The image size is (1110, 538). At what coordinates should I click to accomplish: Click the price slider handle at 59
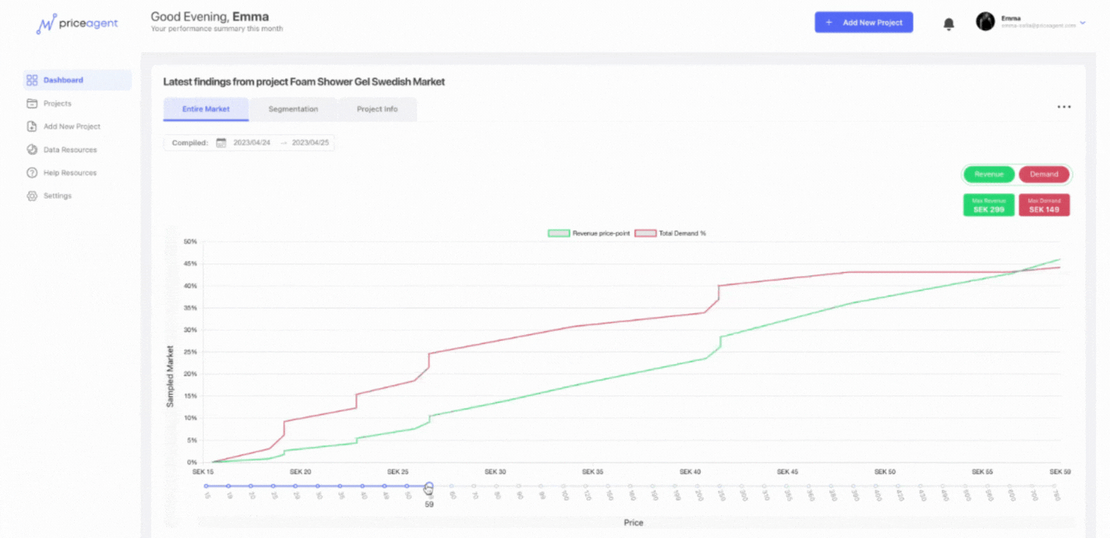coord(429,487)
